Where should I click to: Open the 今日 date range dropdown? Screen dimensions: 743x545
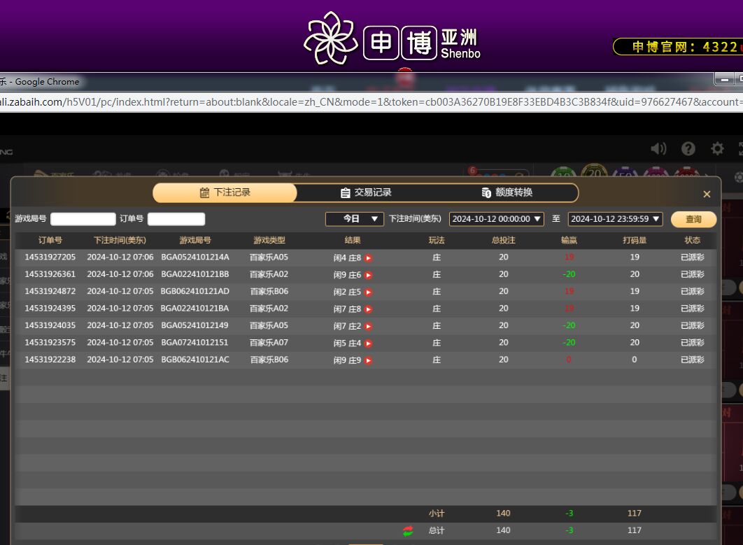click(355, 219)
